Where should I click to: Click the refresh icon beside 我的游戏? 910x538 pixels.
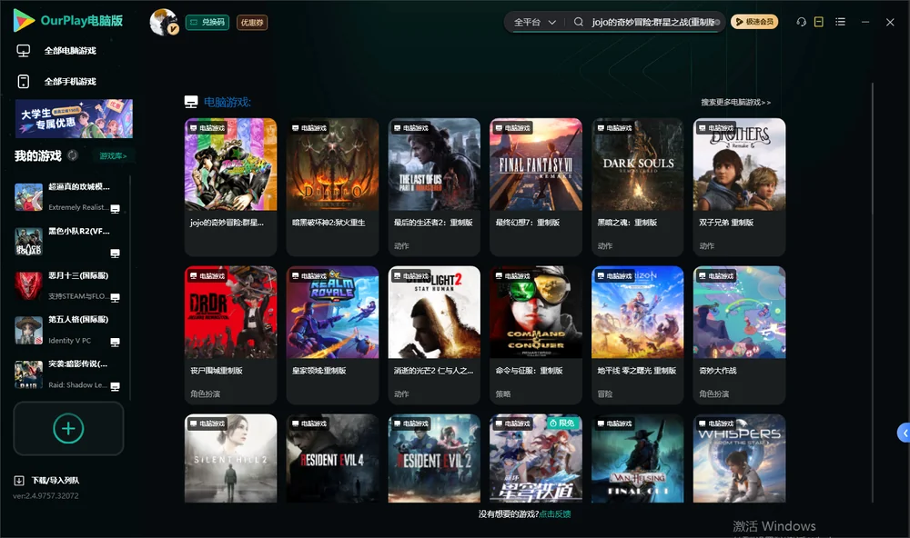(x=73, y=155)
